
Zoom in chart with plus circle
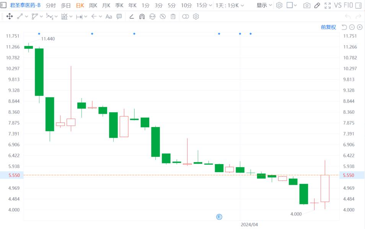[x=360, y=27]
